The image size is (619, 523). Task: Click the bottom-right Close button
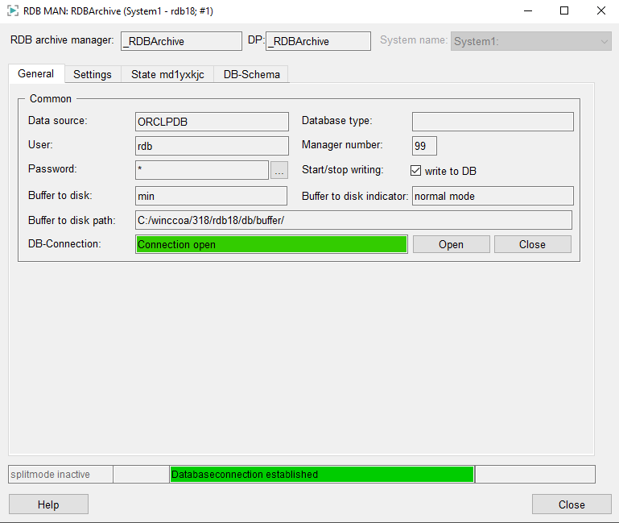(572, 504)
